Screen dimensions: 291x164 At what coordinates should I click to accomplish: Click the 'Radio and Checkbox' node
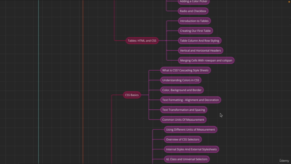[193, 11]
